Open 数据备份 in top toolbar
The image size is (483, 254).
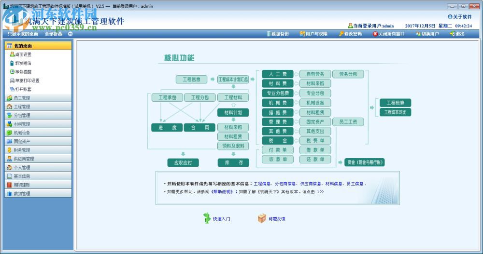[278, 34]
